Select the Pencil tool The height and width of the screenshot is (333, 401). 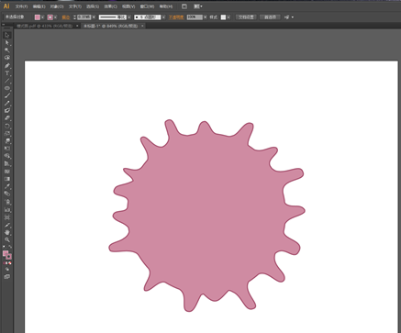(x=7, y=103)
